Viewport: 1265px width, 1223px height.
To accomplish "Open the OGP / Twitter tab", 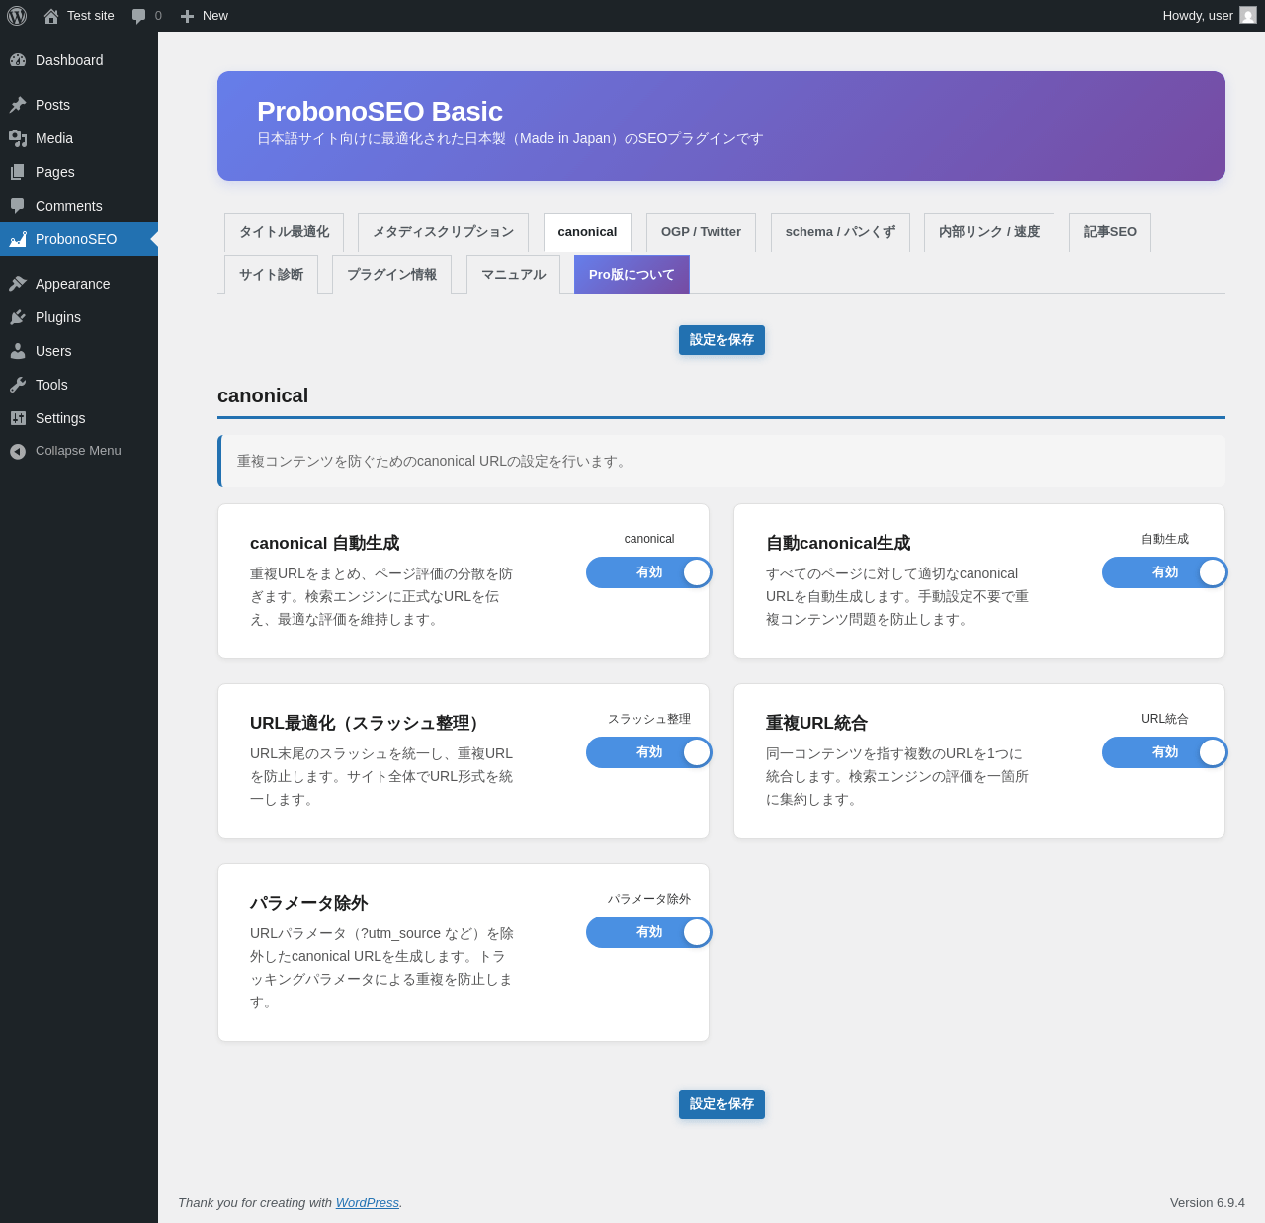I will [x=701, y=232].
